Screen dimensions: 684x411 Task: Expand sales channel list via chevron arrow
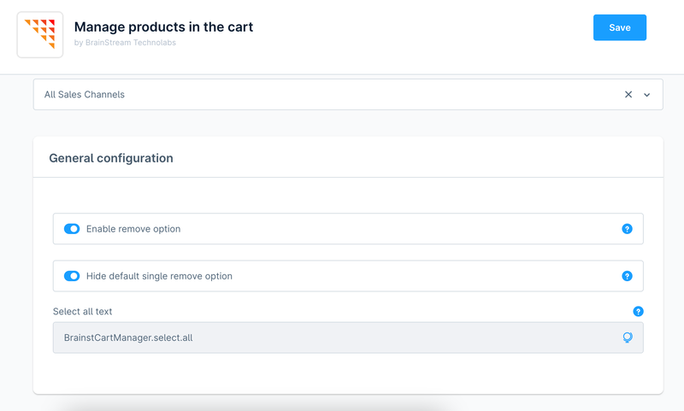647,95
